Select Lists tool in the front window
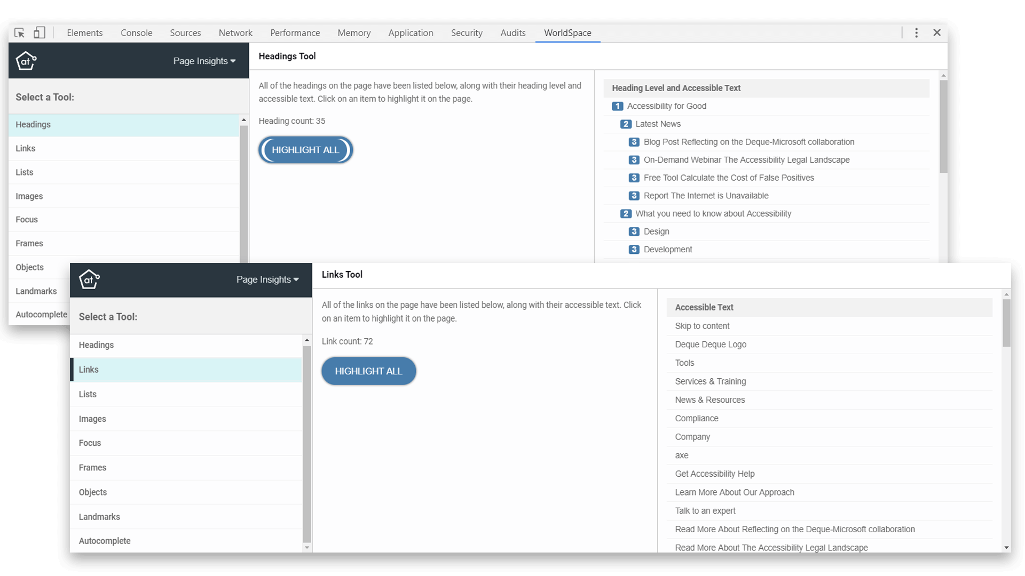Image resolution: width=1025 pixels, height=576 pixels. pyautogui.click(x=186, y=394)
